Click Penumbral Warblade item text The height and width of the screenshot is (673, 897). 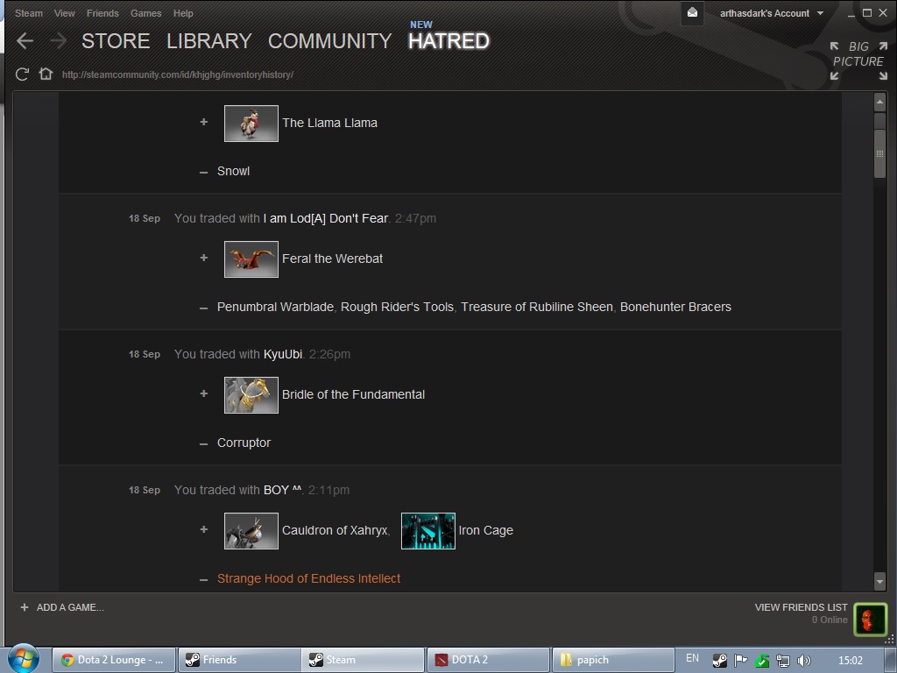point(275,307)
